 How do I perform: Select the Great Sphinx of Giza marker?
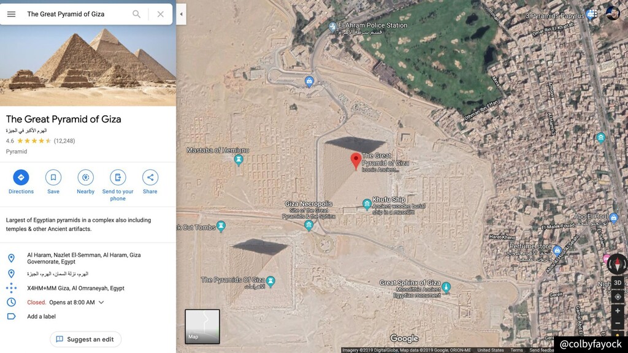tap(446, 287)
